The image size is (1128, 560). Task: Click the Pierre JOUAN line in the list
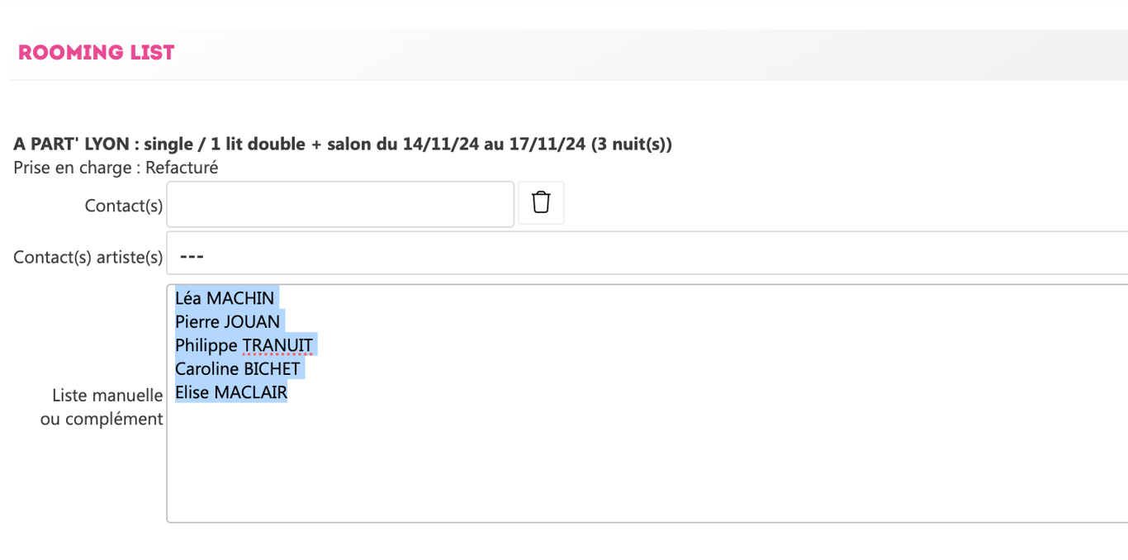[228, 321]
